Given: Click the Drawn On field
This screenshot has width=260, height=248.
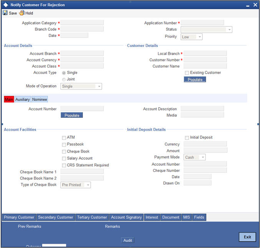Looking at the screenshot, I should coord(197,183).
